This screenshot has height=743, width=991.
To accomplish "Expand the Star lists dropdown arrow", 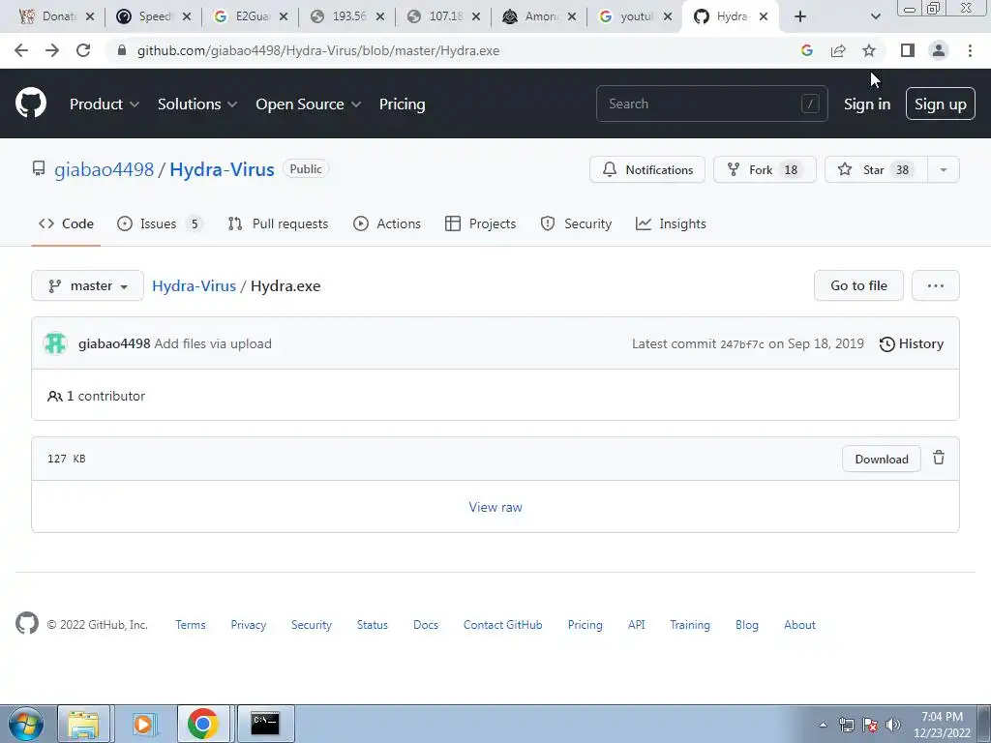I will point(944,169).
